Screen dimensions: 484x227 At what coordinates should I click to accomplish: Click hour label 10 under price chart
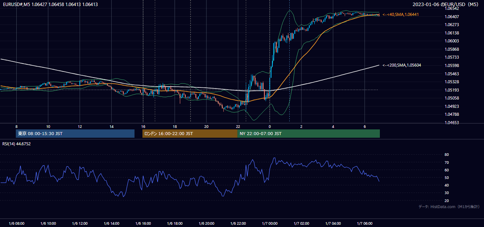click(48, 126)
